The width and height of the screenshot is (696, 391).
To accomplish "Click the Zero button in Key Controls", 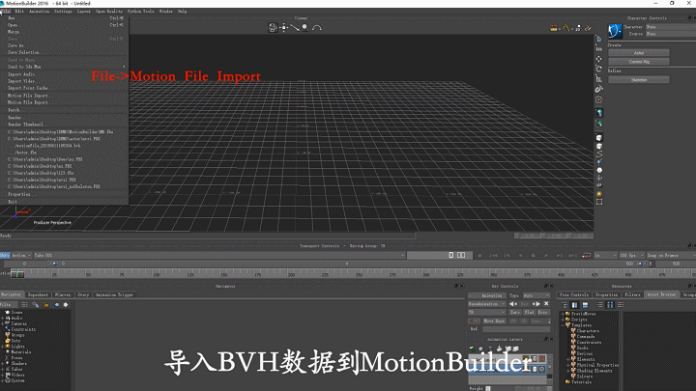I will (515, 313).
